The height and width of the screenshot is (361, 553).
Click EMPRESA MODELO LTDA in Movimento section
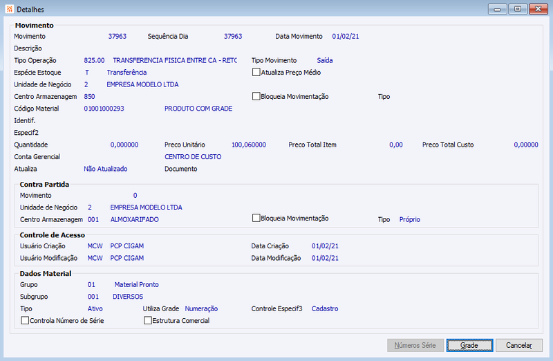[x=142, y=84]
